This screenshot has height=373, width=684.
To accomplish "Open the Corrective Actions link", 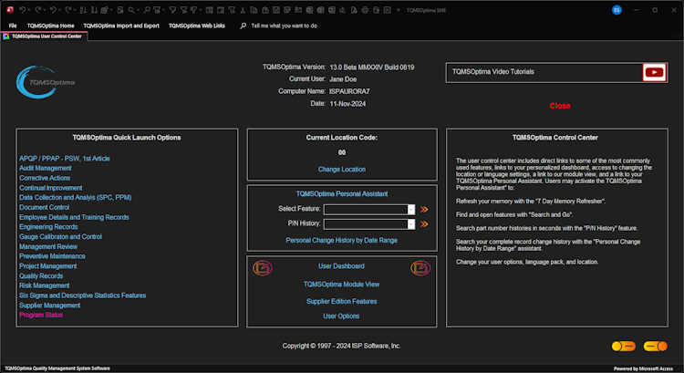I will (45, 178).
